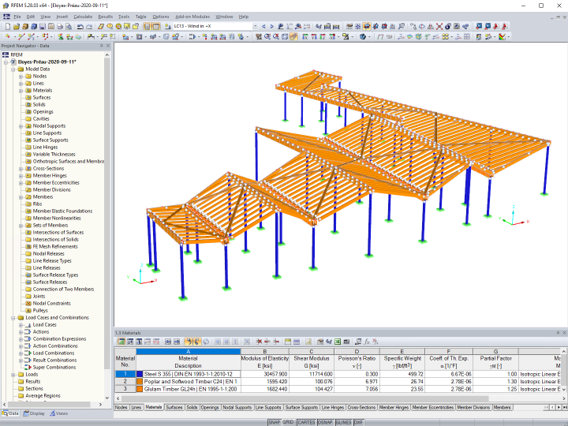Screen dimensions: 568x426
Task: Select Surface Supports in the navigator tree
Action: (50, 140)
